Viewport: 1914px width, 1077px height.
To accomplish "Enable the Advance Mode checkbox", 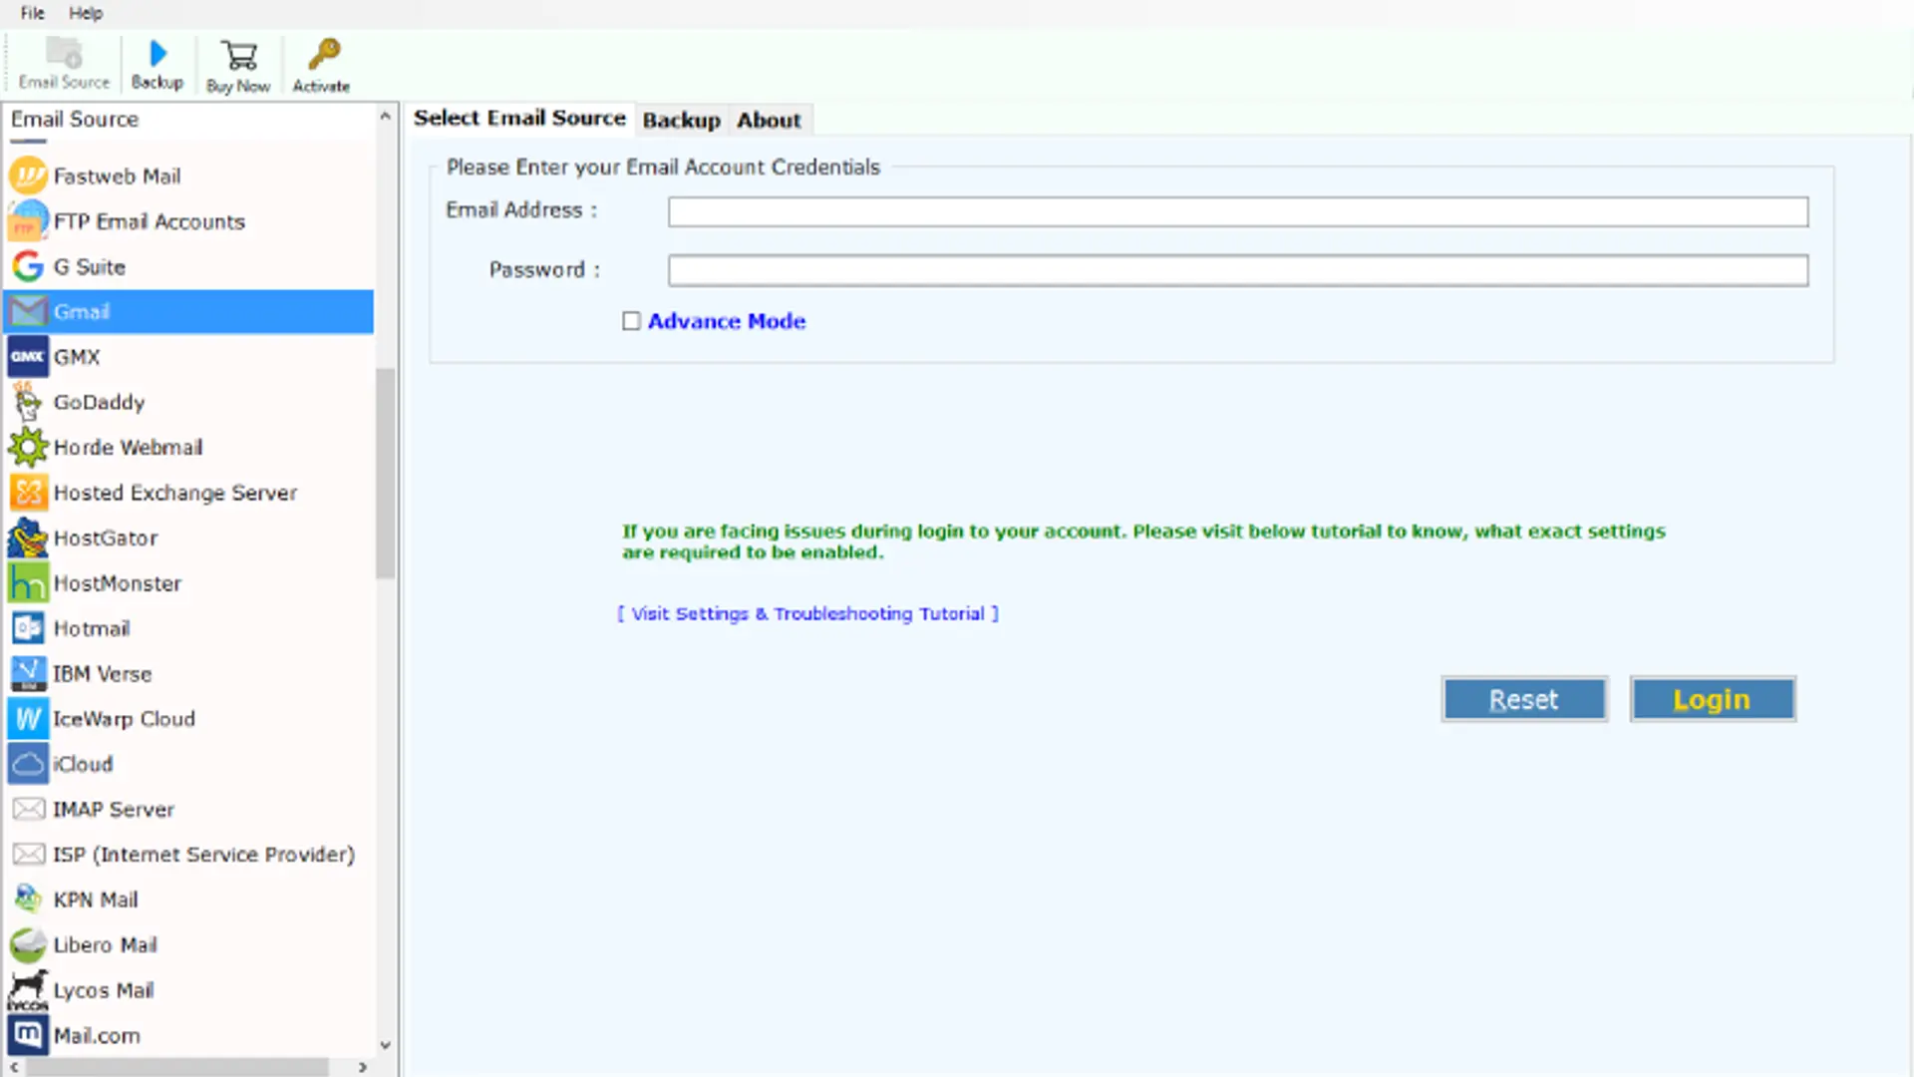I will click(631, 321).
